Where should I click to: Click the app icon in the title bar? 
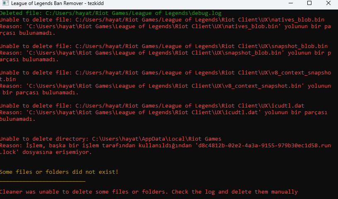(5, 3)
